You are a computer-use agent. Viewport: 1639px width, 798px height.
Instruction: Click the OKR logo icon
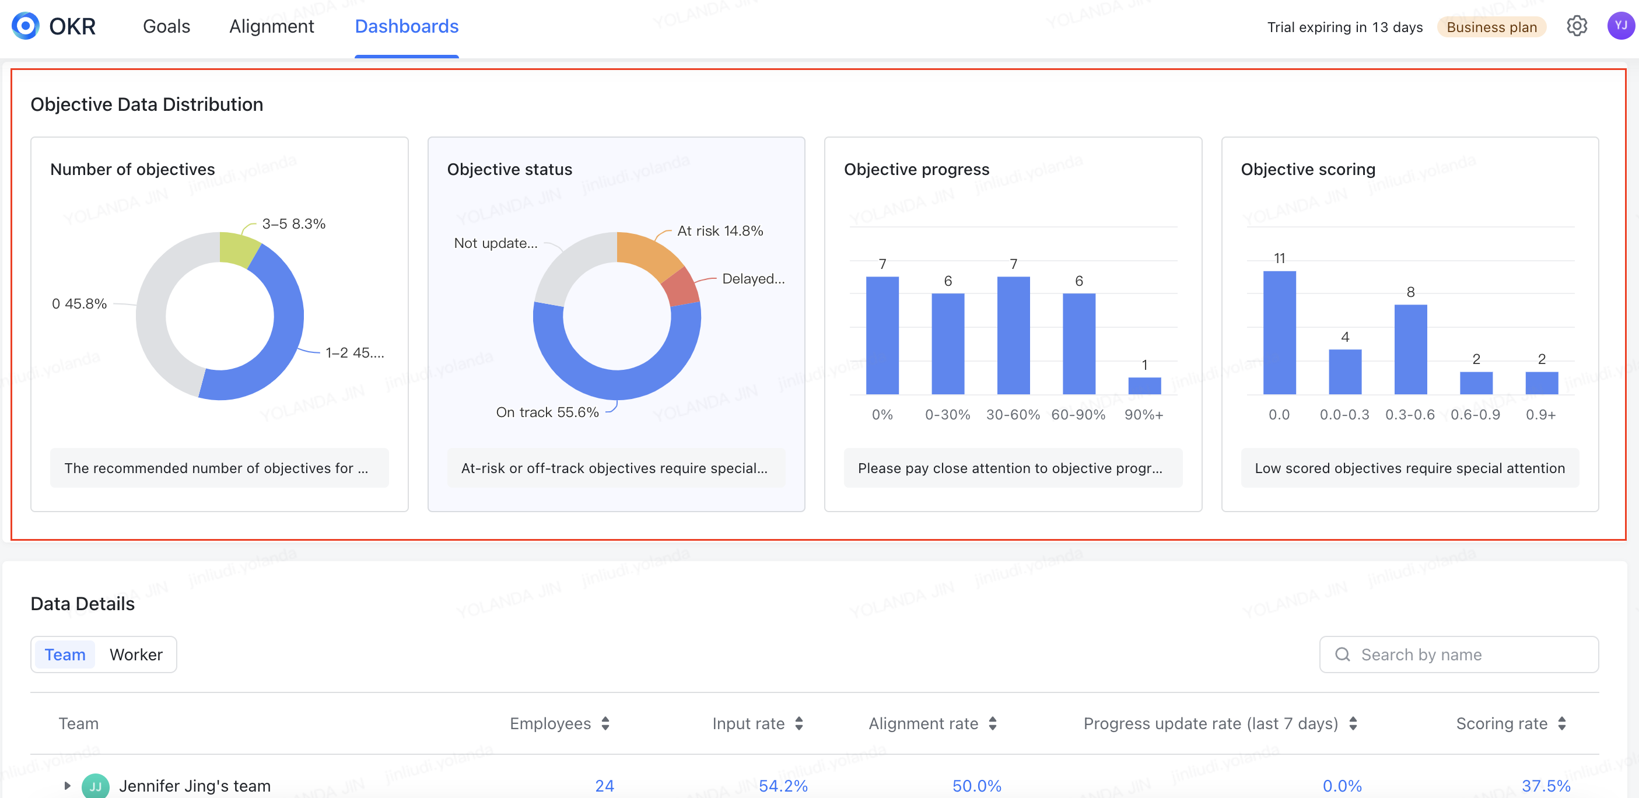26,26
